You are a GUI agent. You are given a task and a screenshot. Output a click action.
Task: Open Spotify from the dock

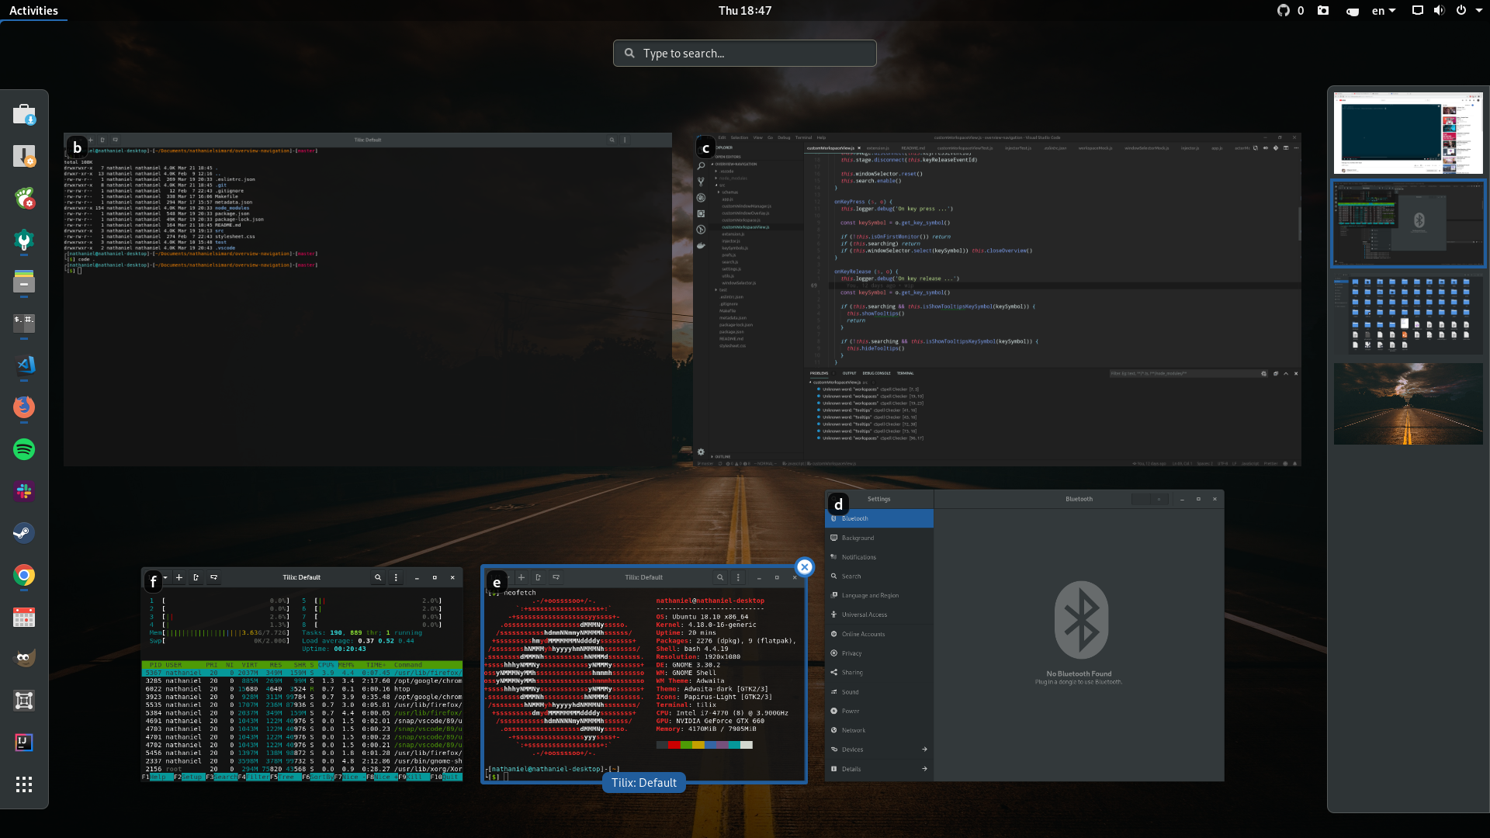click(24, 449)
